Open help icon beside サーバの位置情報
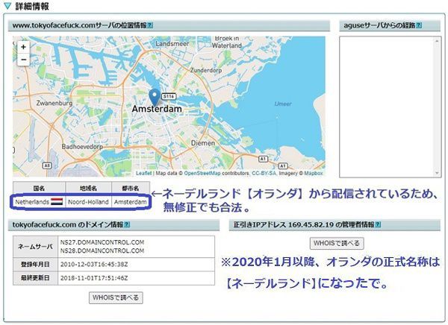Viewport: 448px width, 325px height. click(x=150, y=25)
